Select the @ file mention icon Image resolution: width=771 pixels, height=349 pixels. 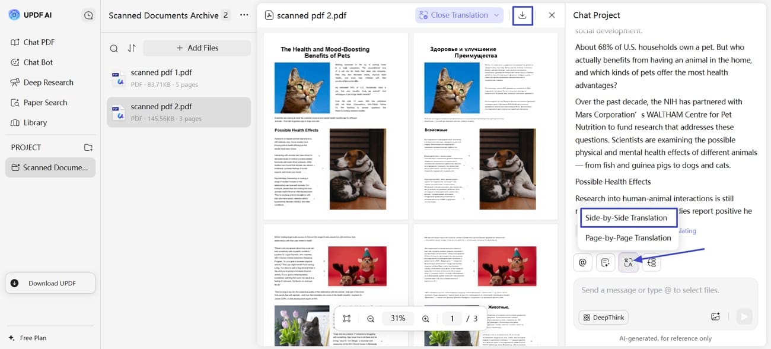coord(582,262)
